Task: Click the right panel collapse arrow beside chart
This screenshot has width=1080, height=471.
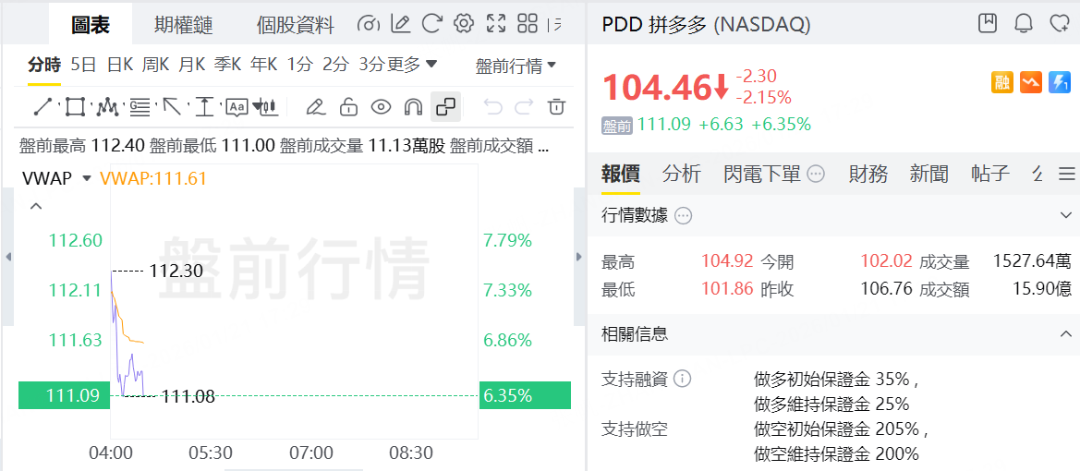Action: point(578,257)
